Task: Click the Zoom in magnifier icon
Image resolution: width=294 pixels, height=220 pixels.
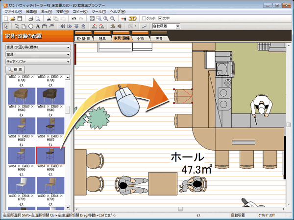Action: (x=106, y=18)
